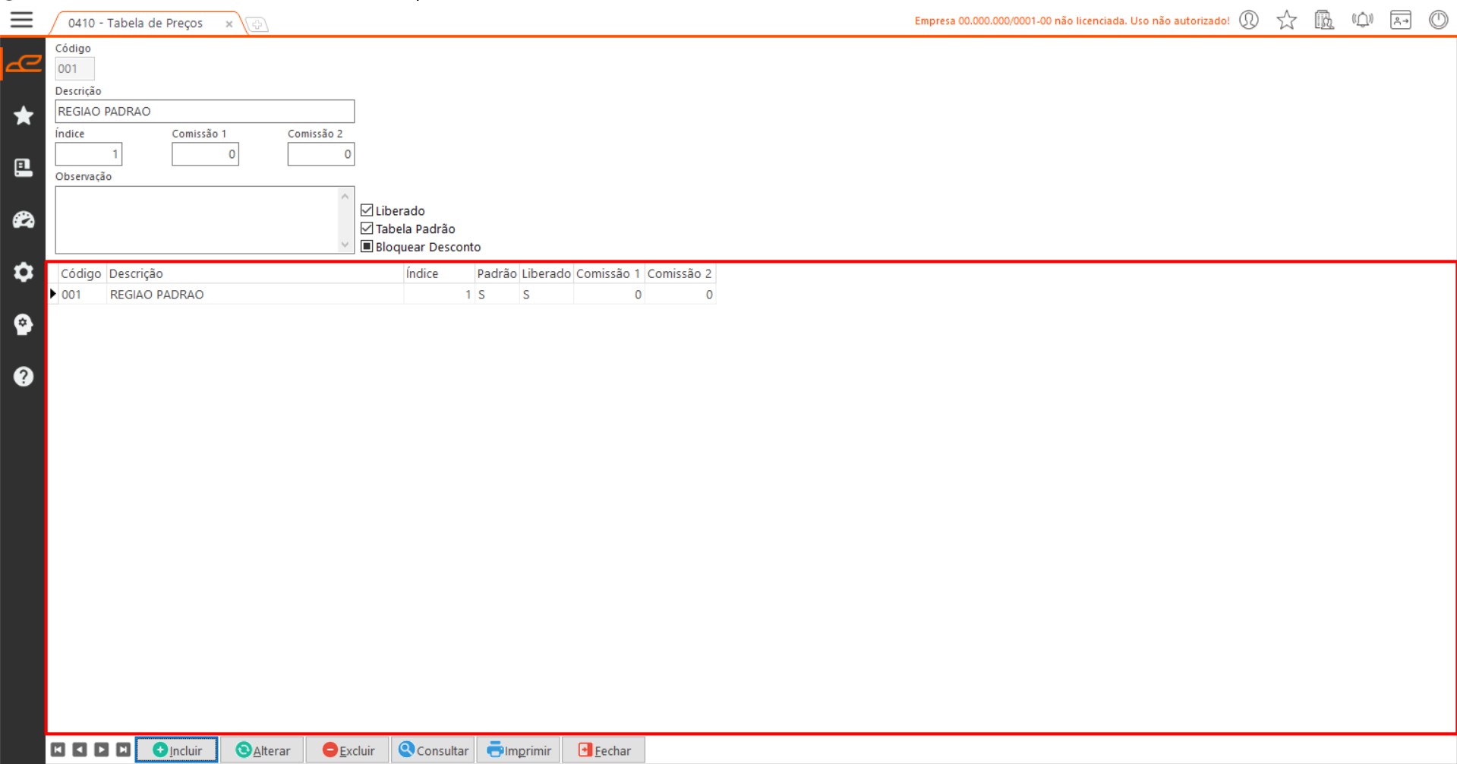Open the favorites star in sidebar
Screen dimensions: 1457x764
24,115
